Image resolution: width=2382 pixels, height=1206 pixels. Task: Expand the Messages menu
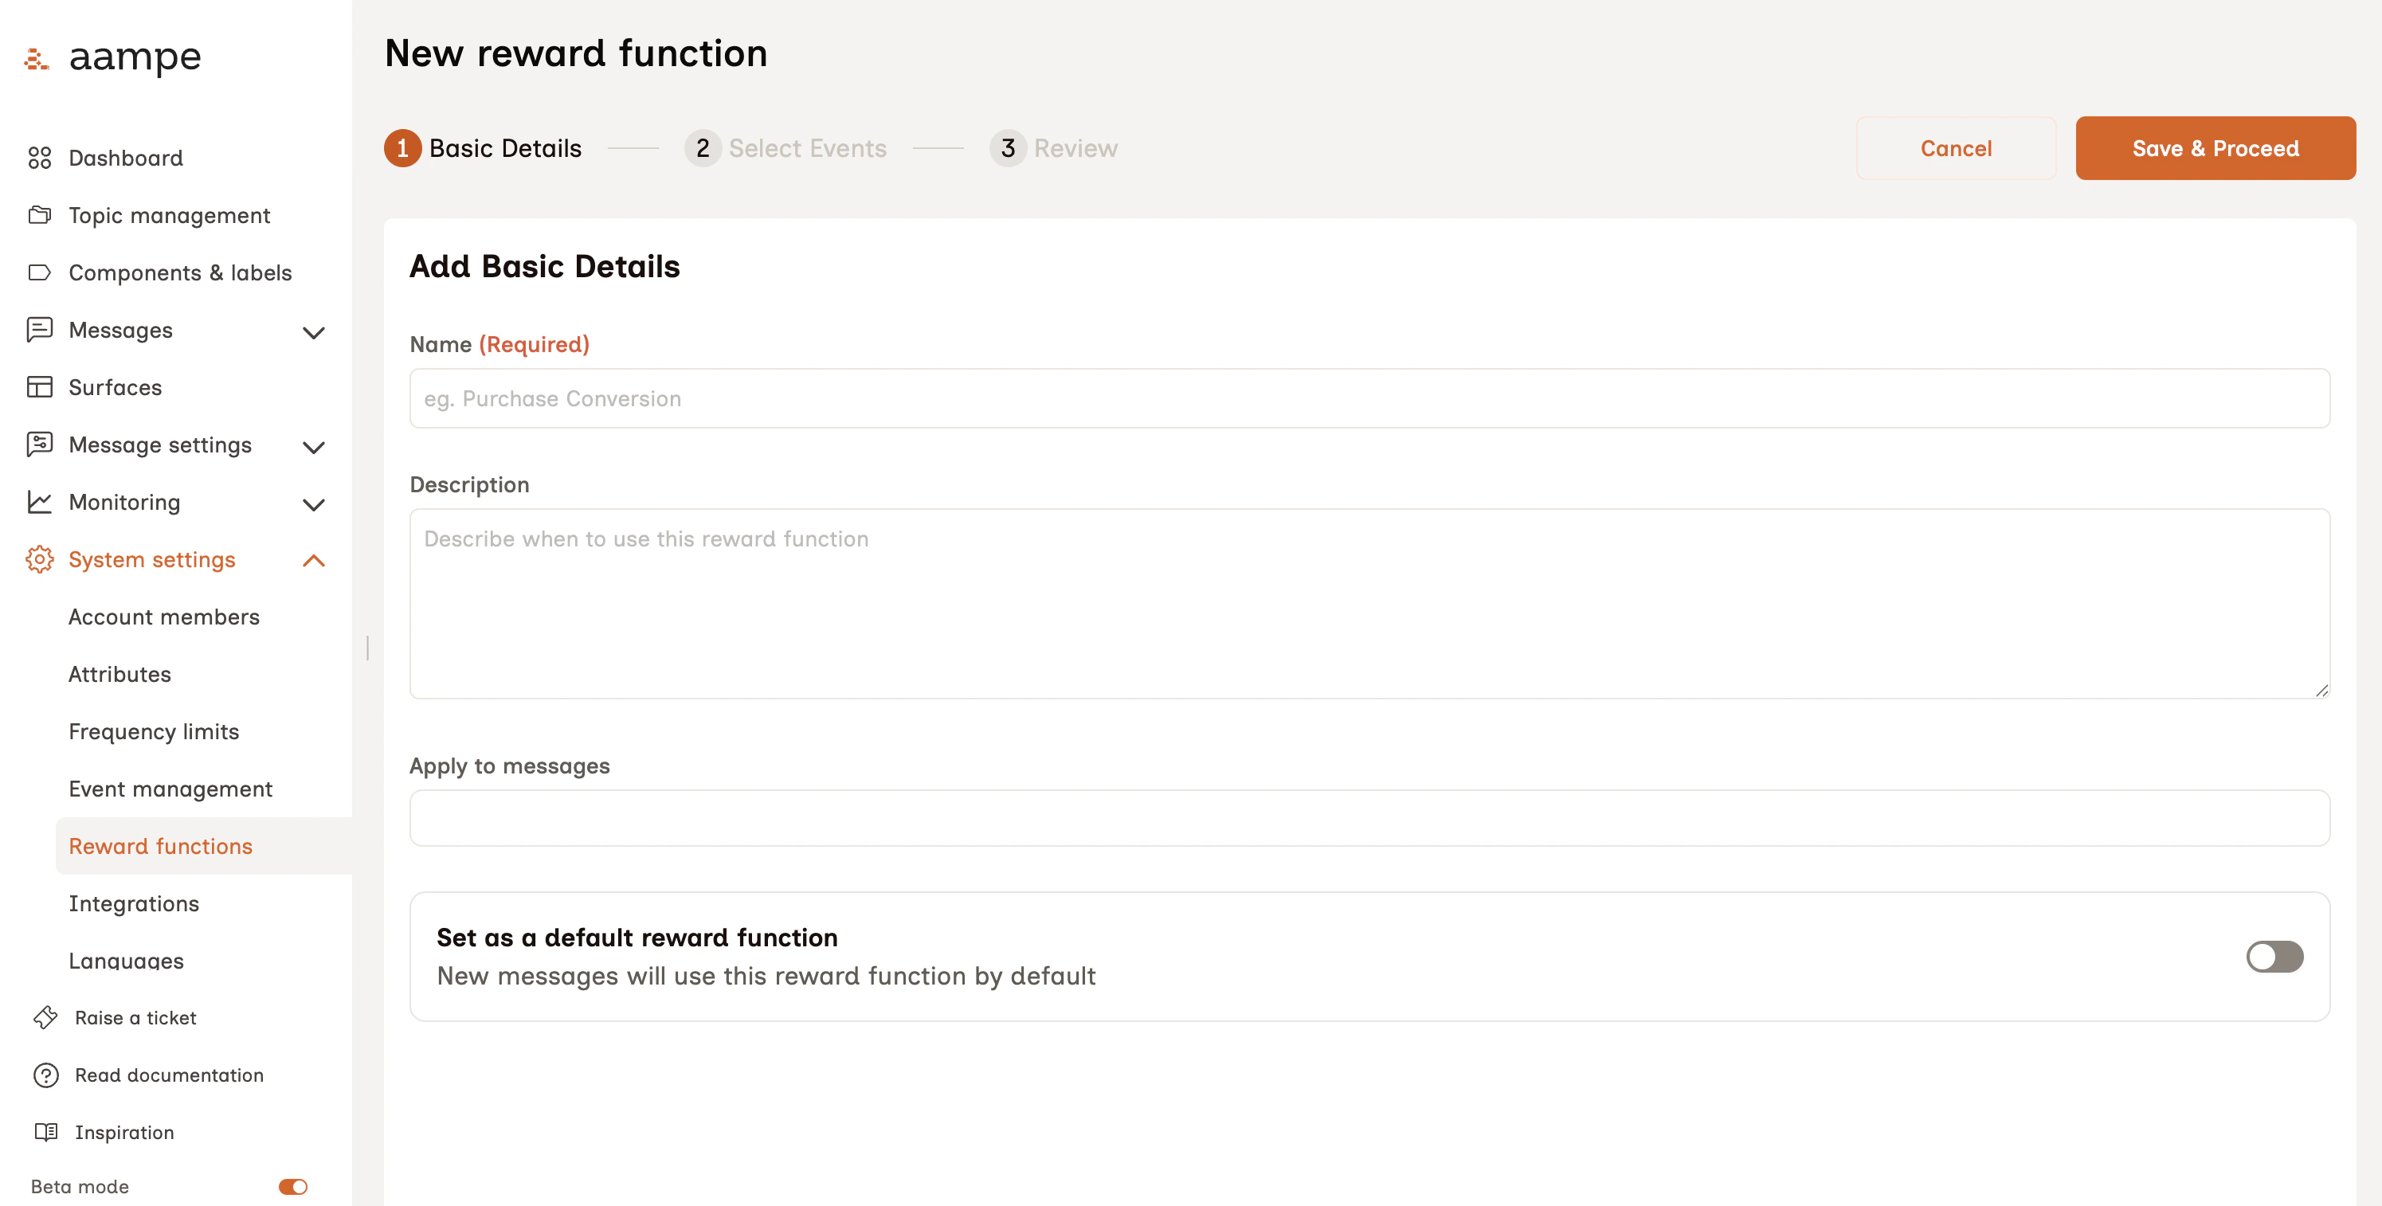(x=313, y=331)
